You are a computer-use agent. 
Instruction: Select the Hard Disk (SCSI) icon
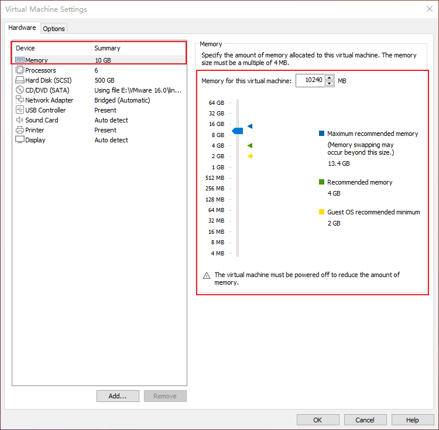[x=20, y=80]
